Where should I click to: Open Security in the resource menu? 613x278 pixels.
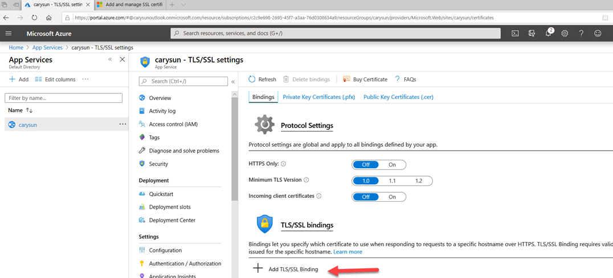point(158,164)
